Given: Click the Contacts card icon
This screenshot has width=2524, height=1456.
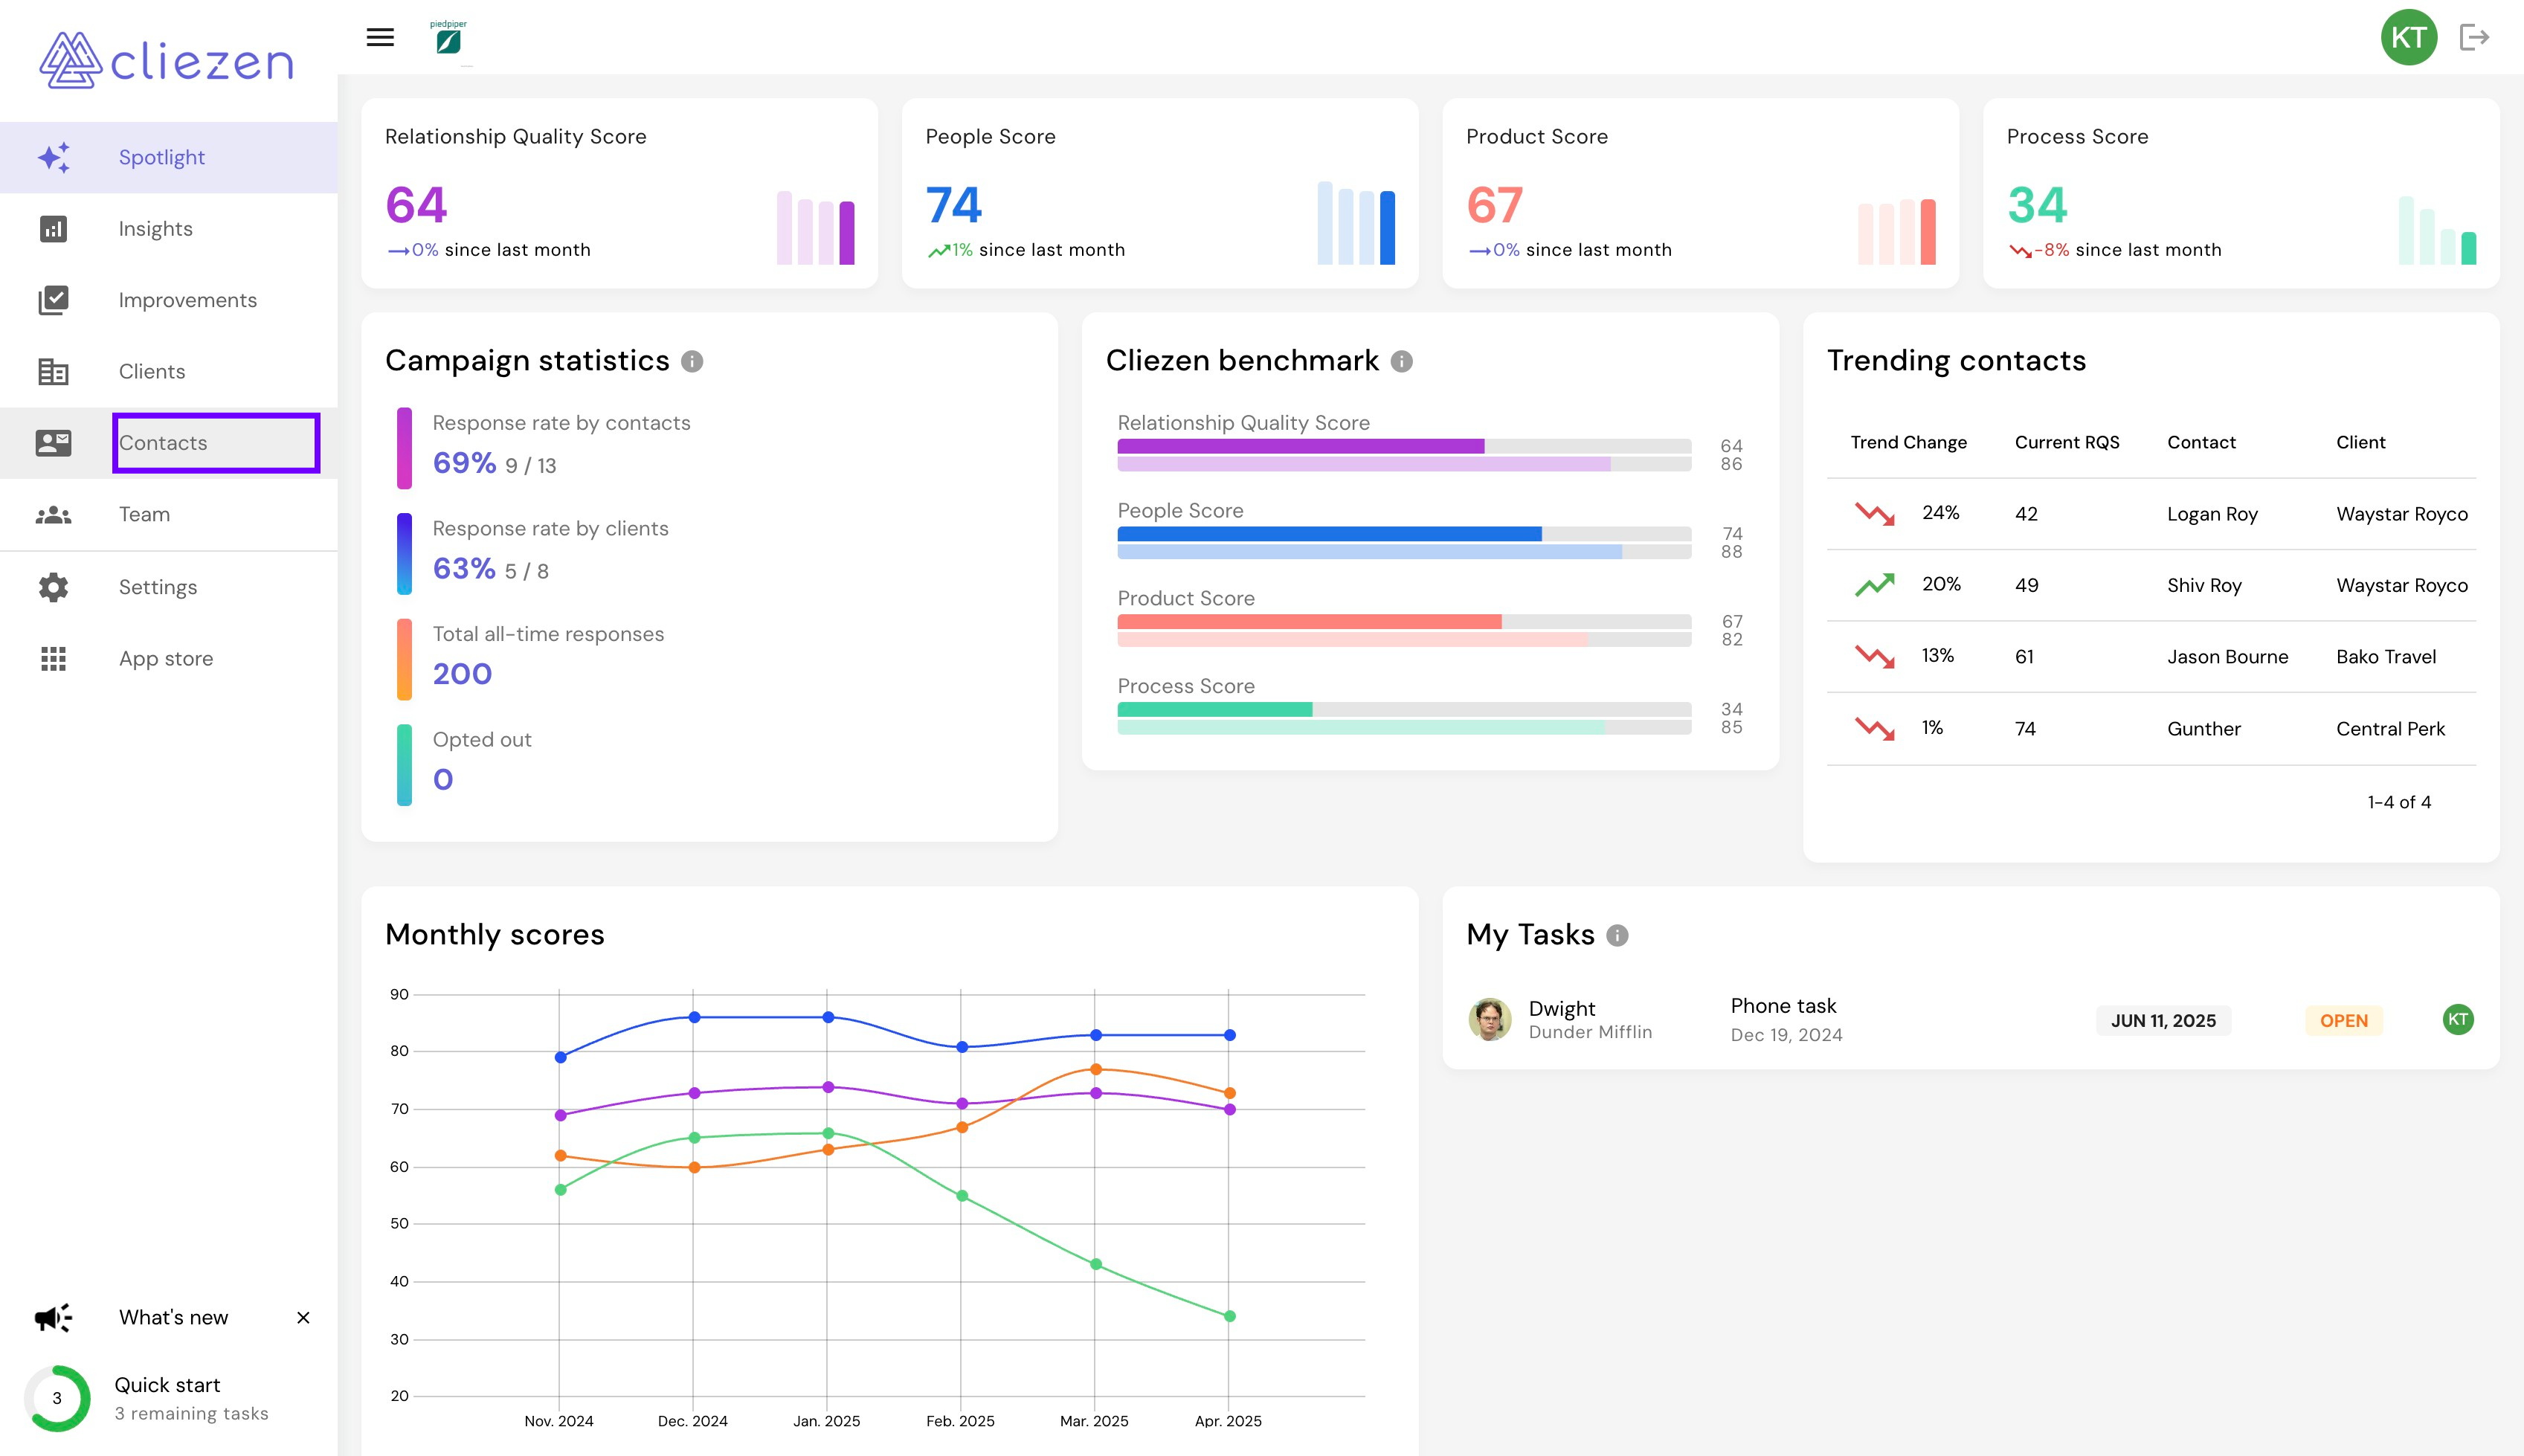Looking at the screenshot, I should pos(54,443).
